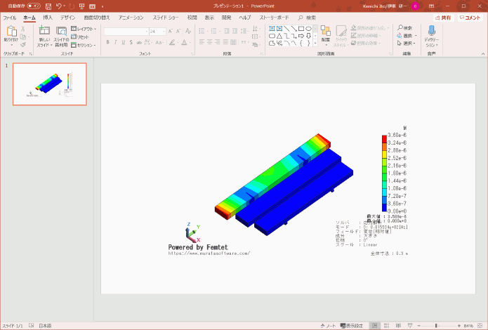Toggle Italic formatting button
488x330 pixels.
(116, 42)
